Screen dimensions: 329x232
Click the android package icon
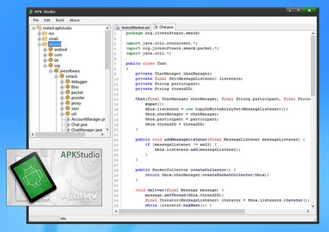51,49
